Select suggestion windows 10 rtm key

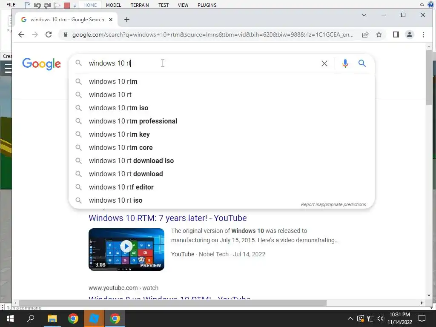[x=221, y=134]
